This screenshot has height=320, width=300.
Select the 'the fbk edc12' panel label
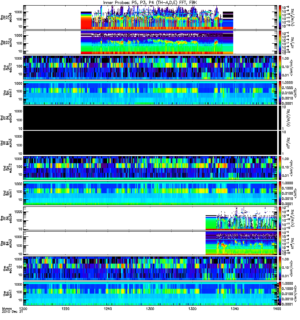8,268
